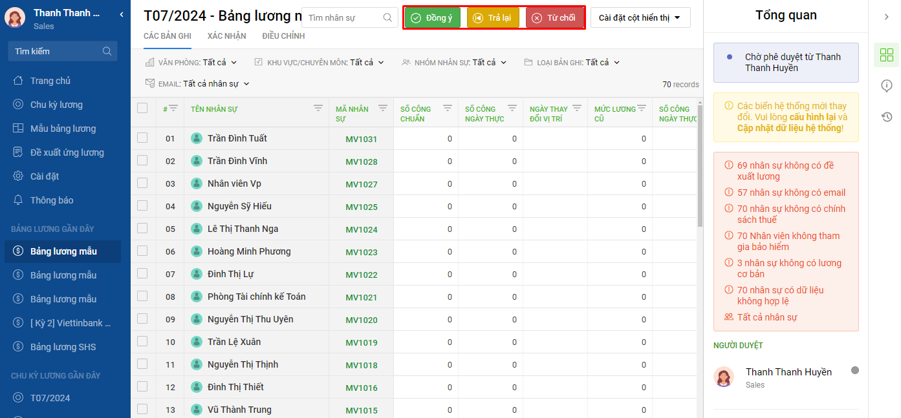Image resolution: width=901 pixels, height=418 pixels.
Task: Click Thanh Thanh Huyền avatar in sidebar header
Action: [15, 17]
